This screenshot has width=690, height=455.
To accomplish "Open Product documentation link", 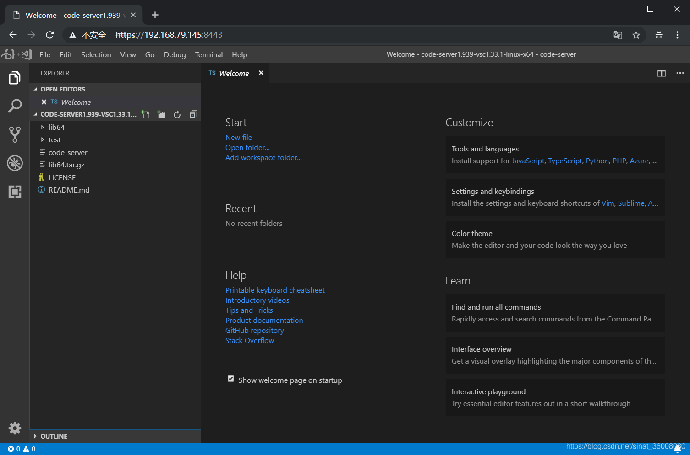I will (264, 320).
